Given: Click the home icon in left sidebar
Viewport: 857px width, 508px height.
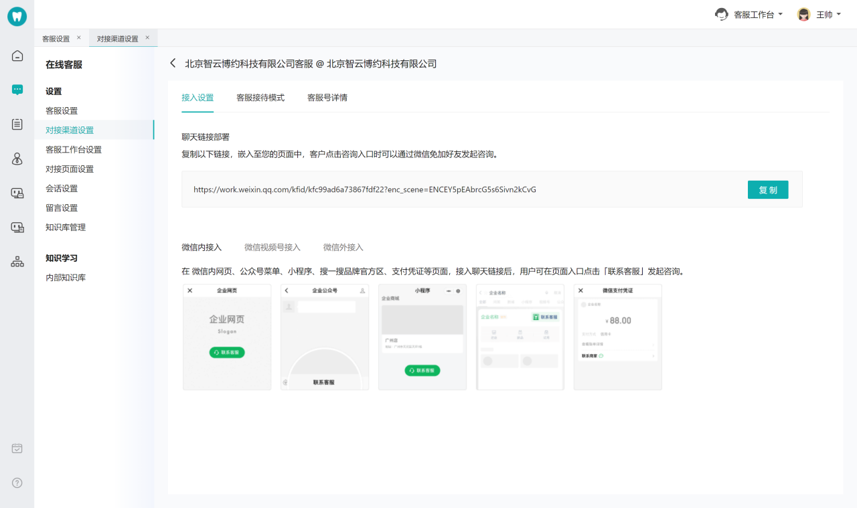Looking at the screenshot, I should [17, 56].
